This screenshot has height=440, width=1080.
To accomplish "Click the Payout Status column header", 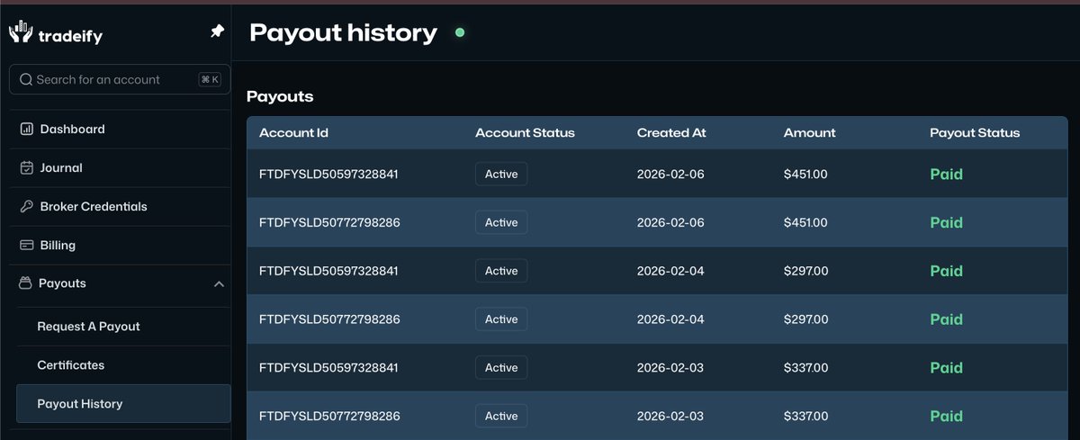I will coord(975,132).
